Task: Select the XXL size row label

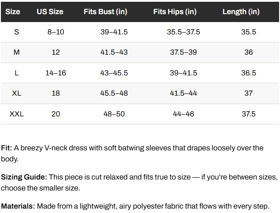Action: tap(16, 114)
